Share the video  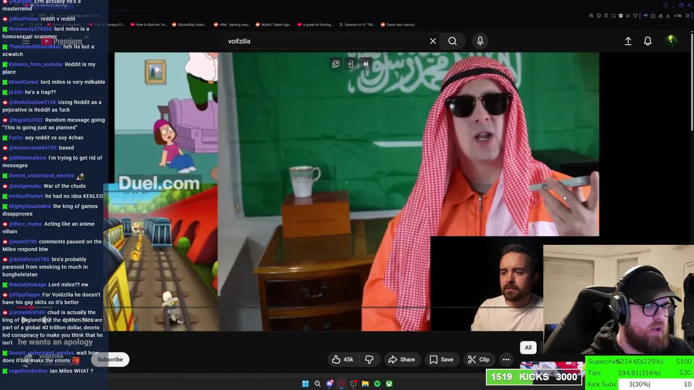pos(401,360)
